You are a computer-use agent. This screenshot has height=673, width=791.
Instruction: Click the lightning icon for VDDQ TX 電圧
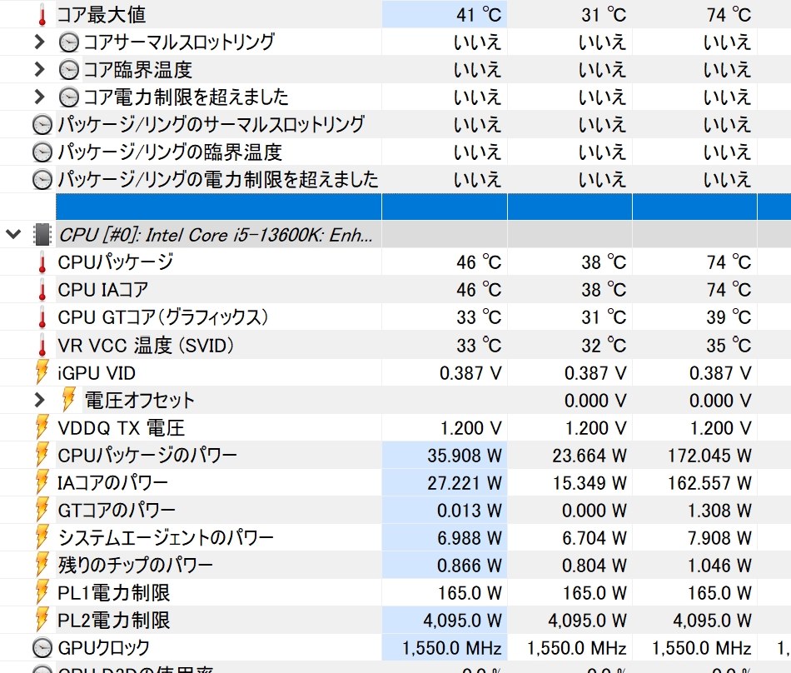coord(42,427)
